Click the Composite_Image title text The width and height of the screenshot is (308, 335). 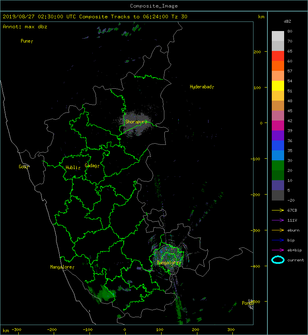[x=154, y=6]
